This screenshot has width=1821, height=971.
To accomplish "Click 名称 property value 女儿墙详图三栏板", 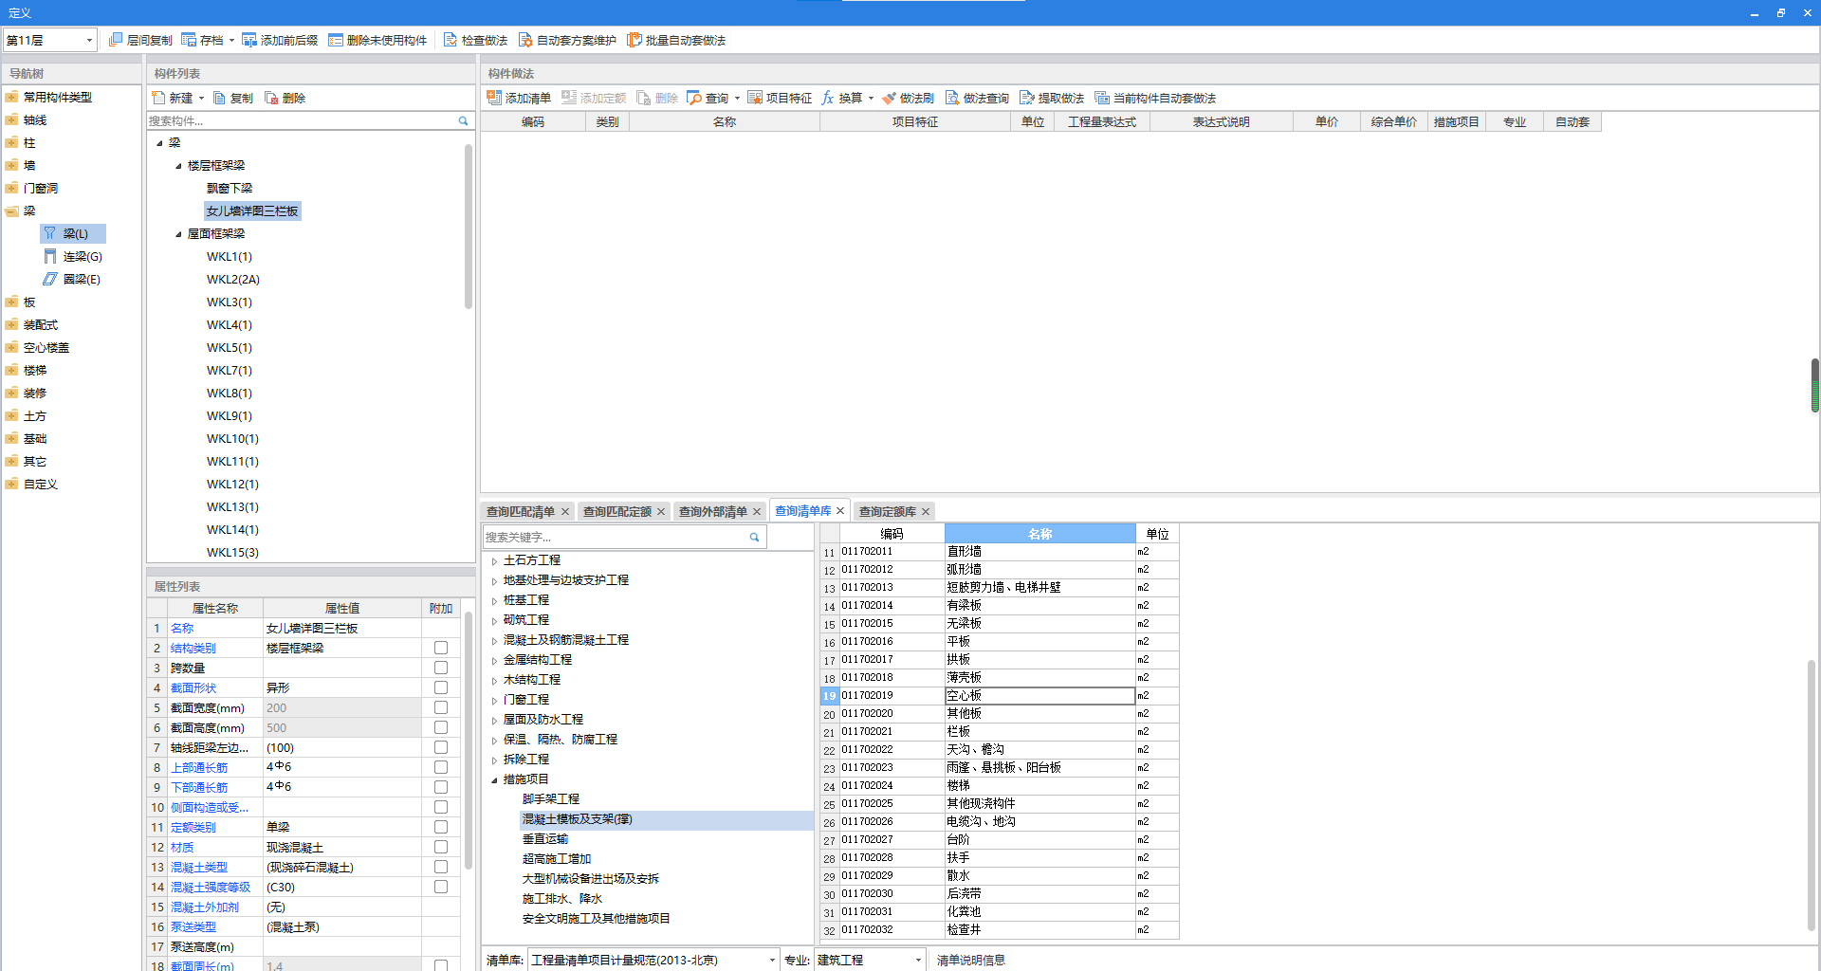I will click(341, 628).
